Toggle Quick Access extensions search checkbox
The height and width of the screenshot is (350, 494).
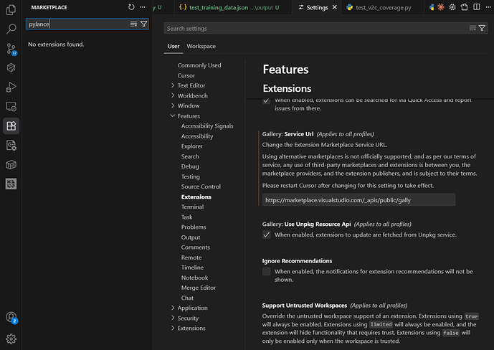pyautogui.click(x=267, y=100)
